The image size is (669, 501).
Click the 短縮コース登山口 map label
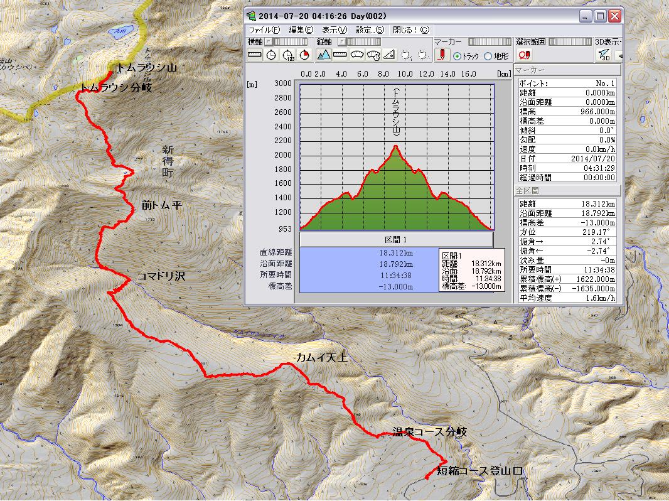click(x=479, y=471)
